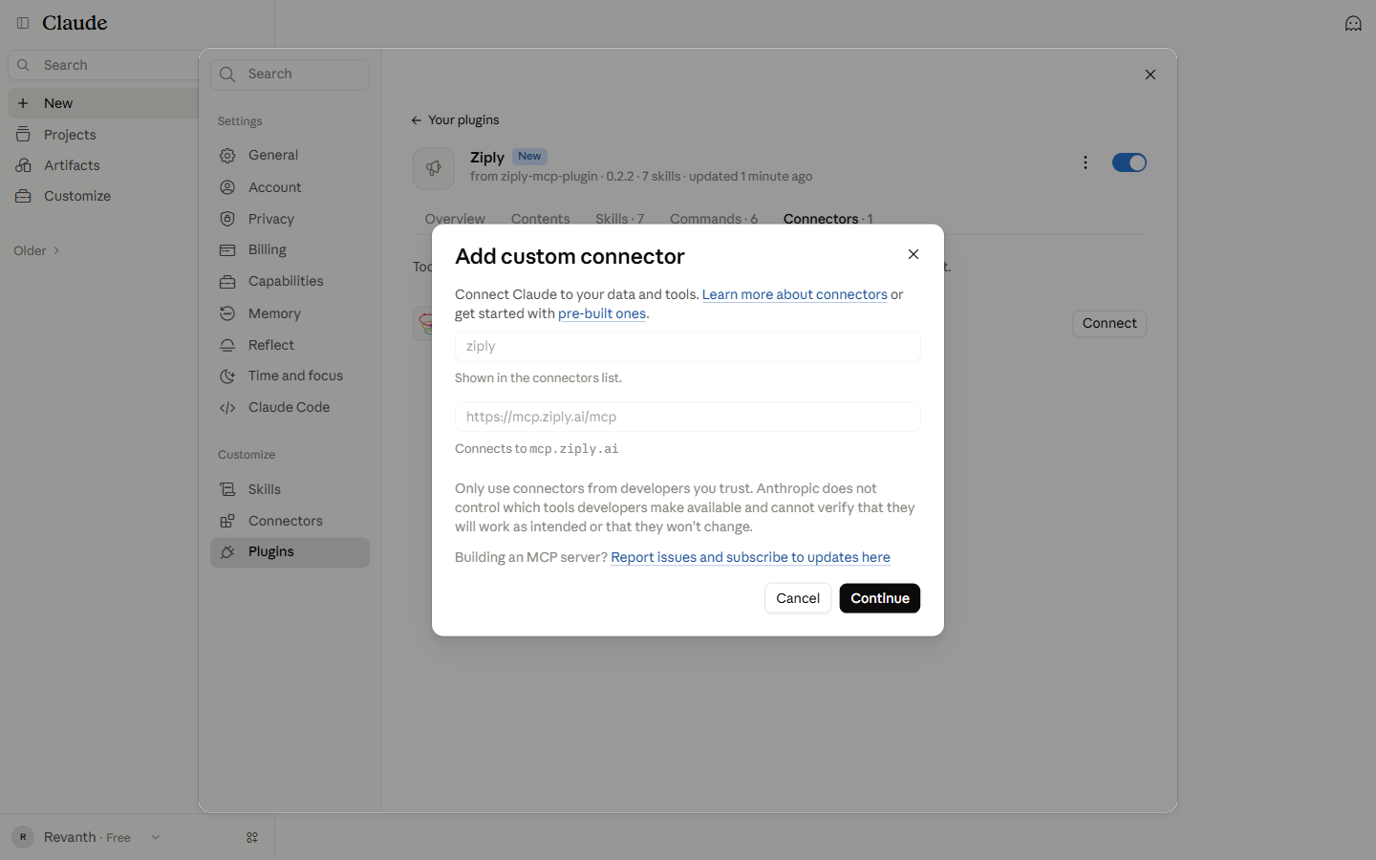The height and width of the screenshot is (860, 1376).
Task: Expand the Older chats section
Action: [37, 250]
